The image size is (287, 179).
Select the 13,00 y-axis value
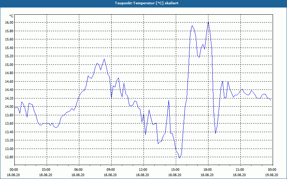pyautogui.click(x=9, y=149)
